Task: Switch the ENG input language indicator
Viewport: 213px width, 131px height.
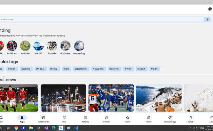Action: (202, 128)
